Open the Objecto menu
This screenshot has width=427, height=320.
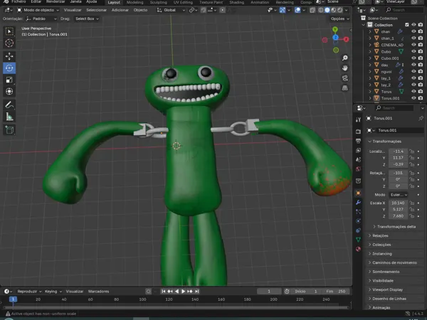click(140, 10)
